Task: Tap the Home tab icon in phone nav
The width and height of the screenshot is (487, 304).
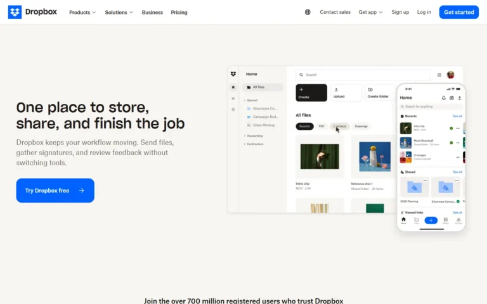Action: tap(403, 220)
